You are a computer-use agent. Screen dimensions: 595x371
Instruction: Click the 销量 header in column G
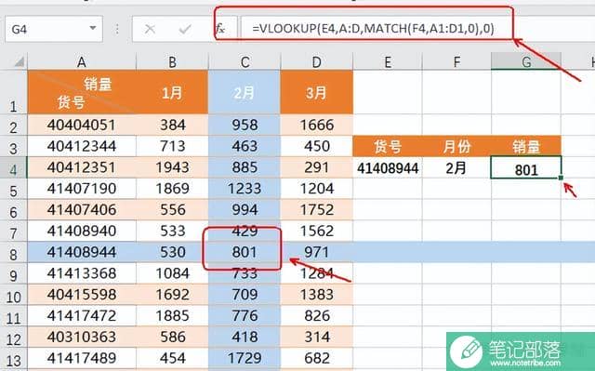tap(526, 146)
